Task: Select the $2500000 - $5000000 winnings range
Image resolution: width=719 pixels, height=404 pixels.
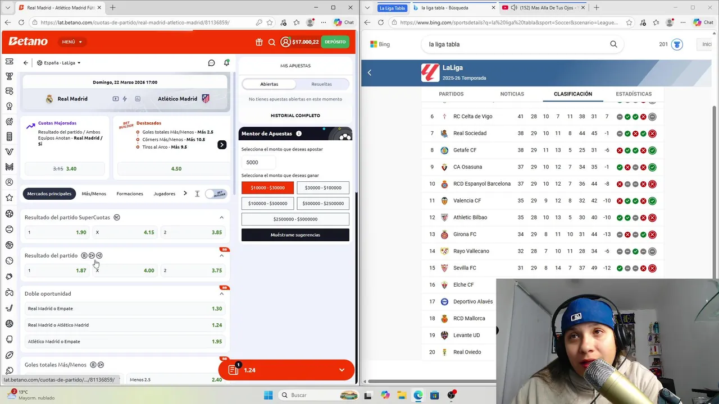Action: click(295, 219)
